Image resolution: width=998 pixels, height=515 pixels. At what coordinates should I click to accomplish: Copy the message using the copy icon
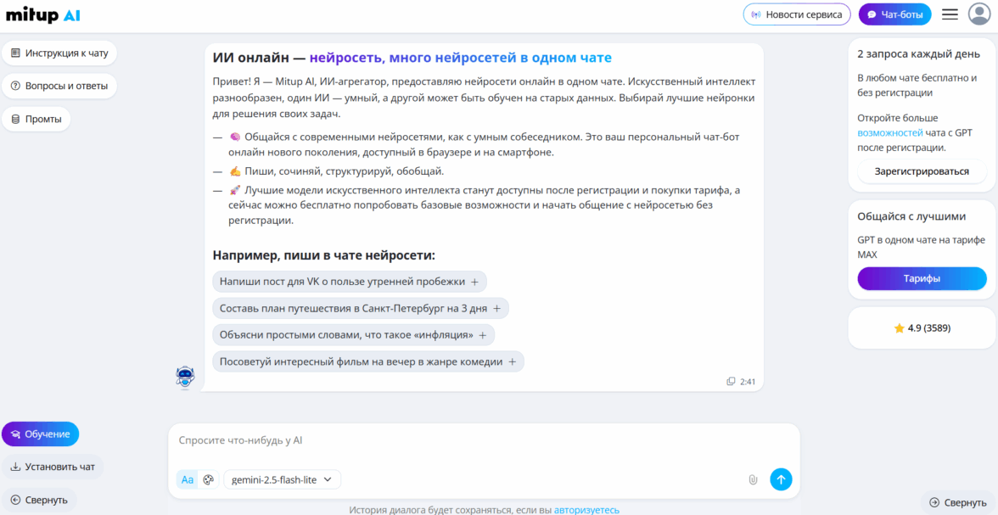[731, 382]
